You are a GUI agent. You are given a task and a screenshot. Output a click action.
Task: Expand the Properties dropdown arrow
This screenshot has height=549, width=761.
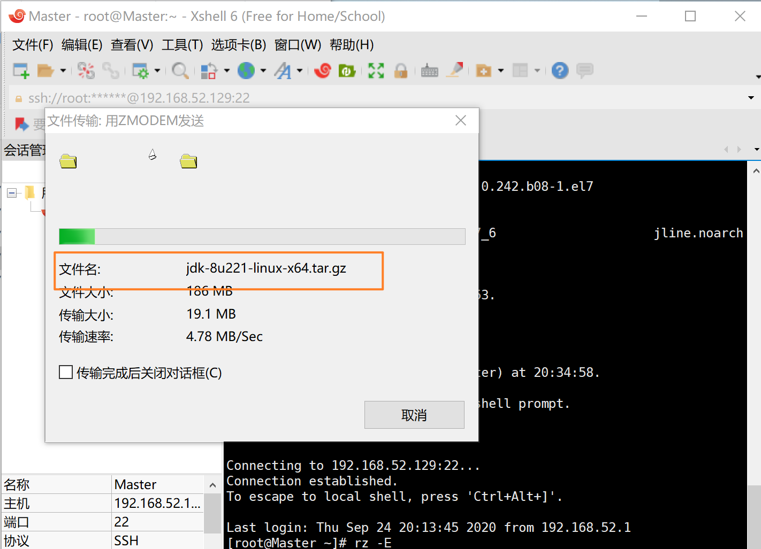point(157,71)
